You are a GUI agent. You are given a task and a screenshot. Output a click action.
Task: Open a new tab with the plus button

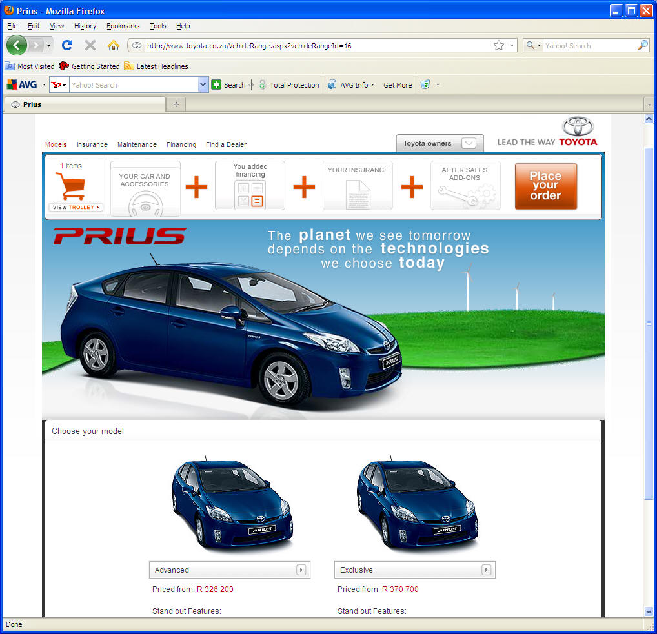(x=176, y=104)
